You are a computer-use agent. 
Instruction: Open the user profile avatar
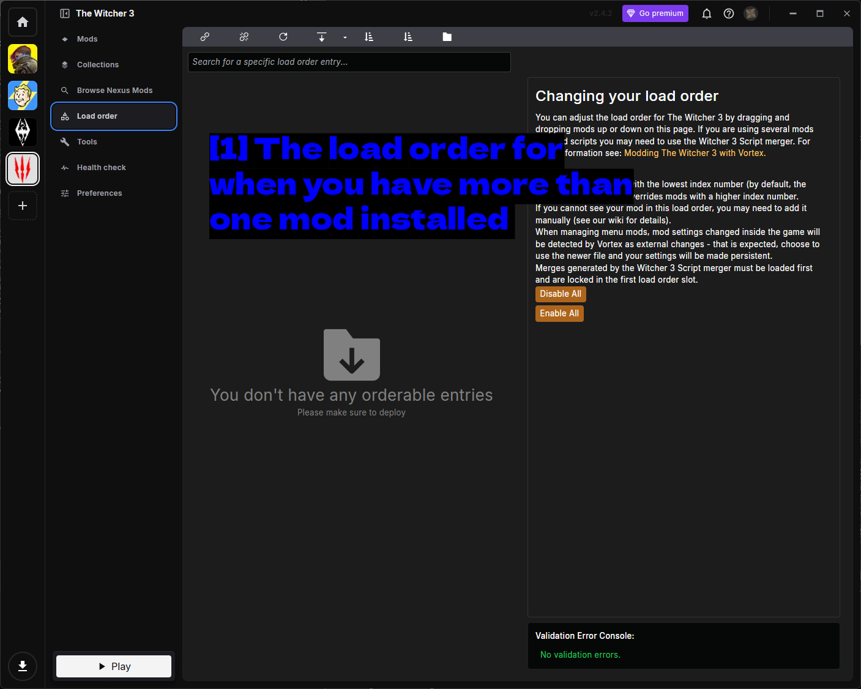point(751,13)
